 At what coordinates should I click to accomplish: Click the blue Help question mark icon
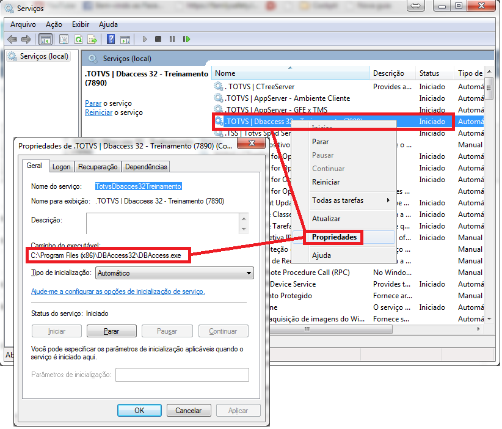(x=111, y=39)
